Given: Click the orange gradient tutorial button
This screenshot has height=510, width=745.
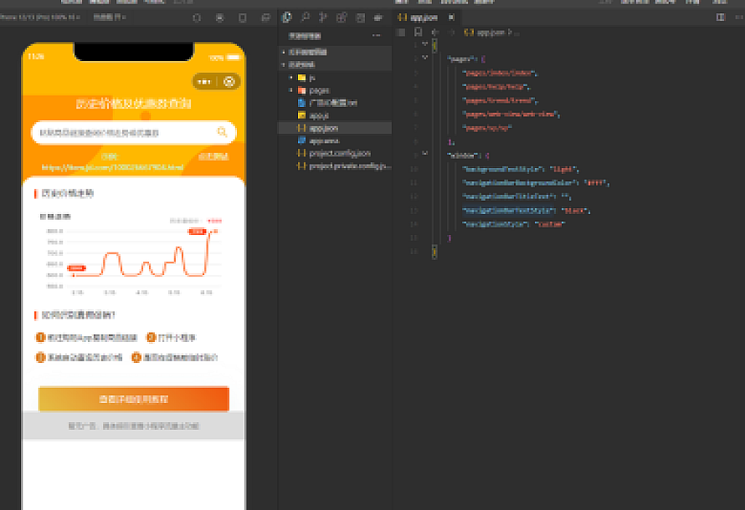Looking at the screenshot, I should [x=133, y=399].
